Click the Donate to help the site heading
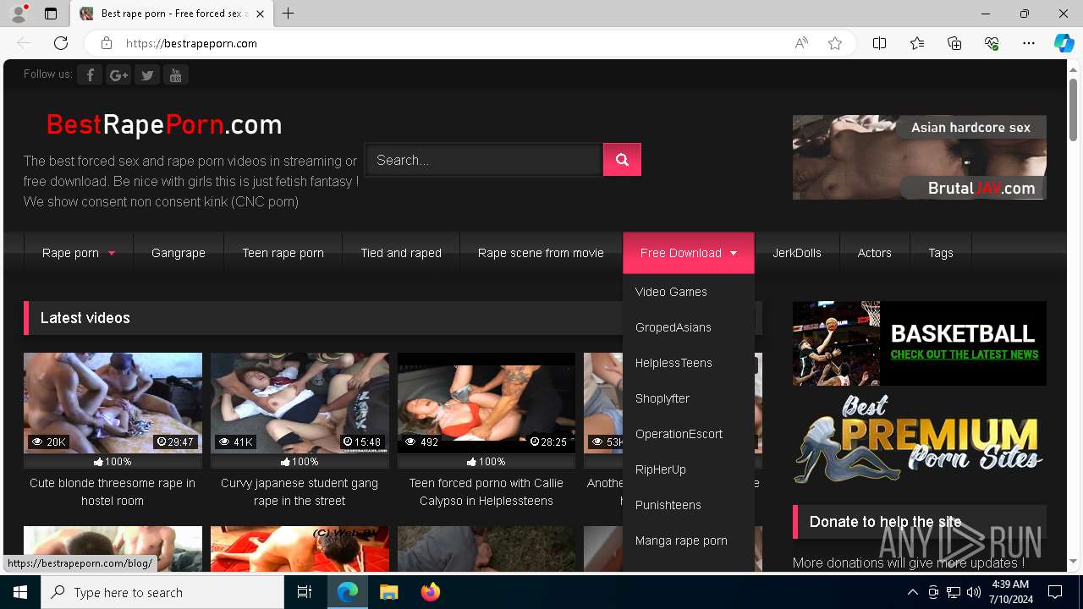The image size is (1083, 609). pyautogui.click(x=885, y=522)
